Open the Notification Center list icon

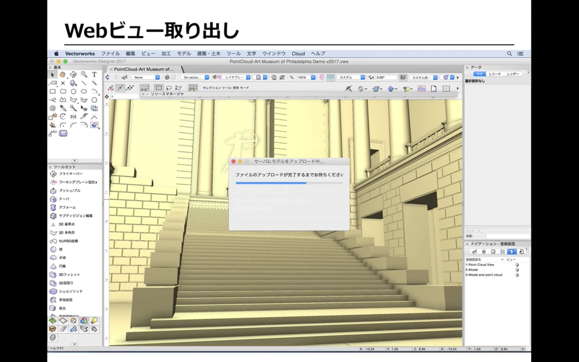point(520,53)
